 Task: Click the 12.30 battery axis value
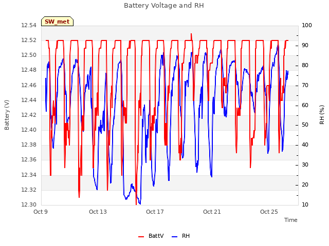(x=29, y=204)
